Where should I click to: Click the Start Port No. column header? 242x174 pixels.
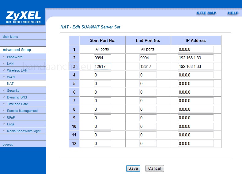pos(103,41)
